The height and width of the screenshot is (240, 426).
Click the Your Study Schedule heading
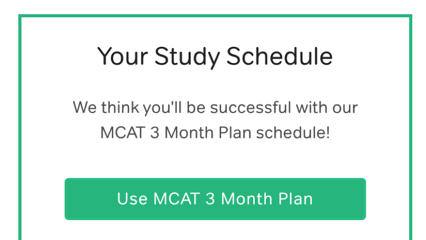point(215,56)
